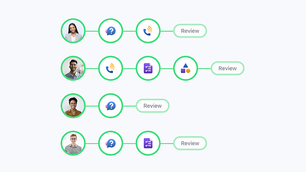Image resolution: width=306 pixels, height=172 pixels.
Task: Click Review button after the shapes icon
Action: [x=227, y=68]
